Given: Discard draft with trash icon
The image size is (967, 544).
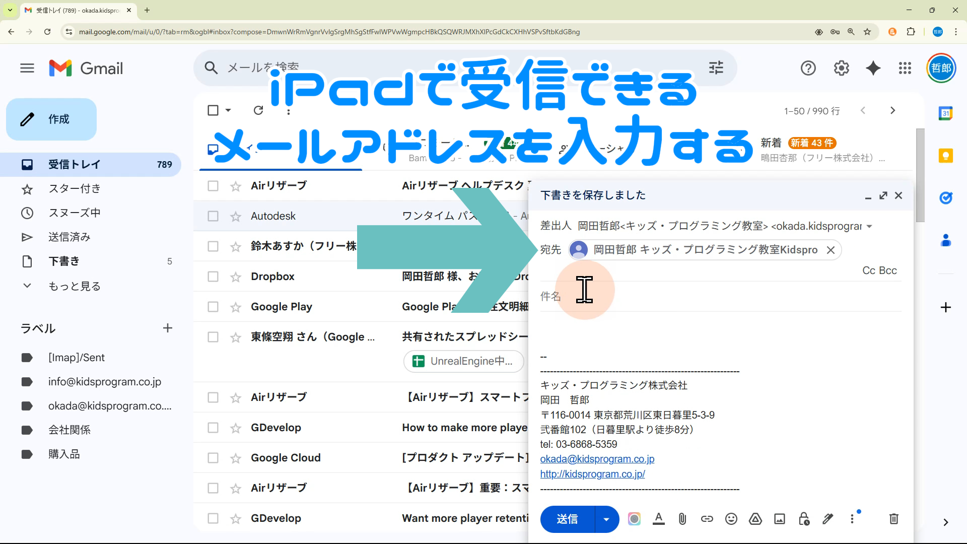Looking at the screenshot, I should point(893,519).
